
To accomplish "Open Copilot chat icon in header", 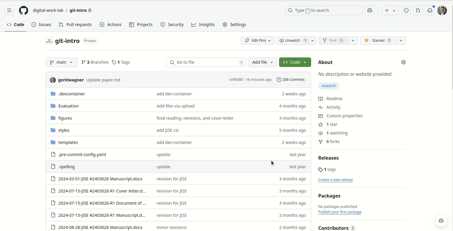I will click(x=369, y=10).
